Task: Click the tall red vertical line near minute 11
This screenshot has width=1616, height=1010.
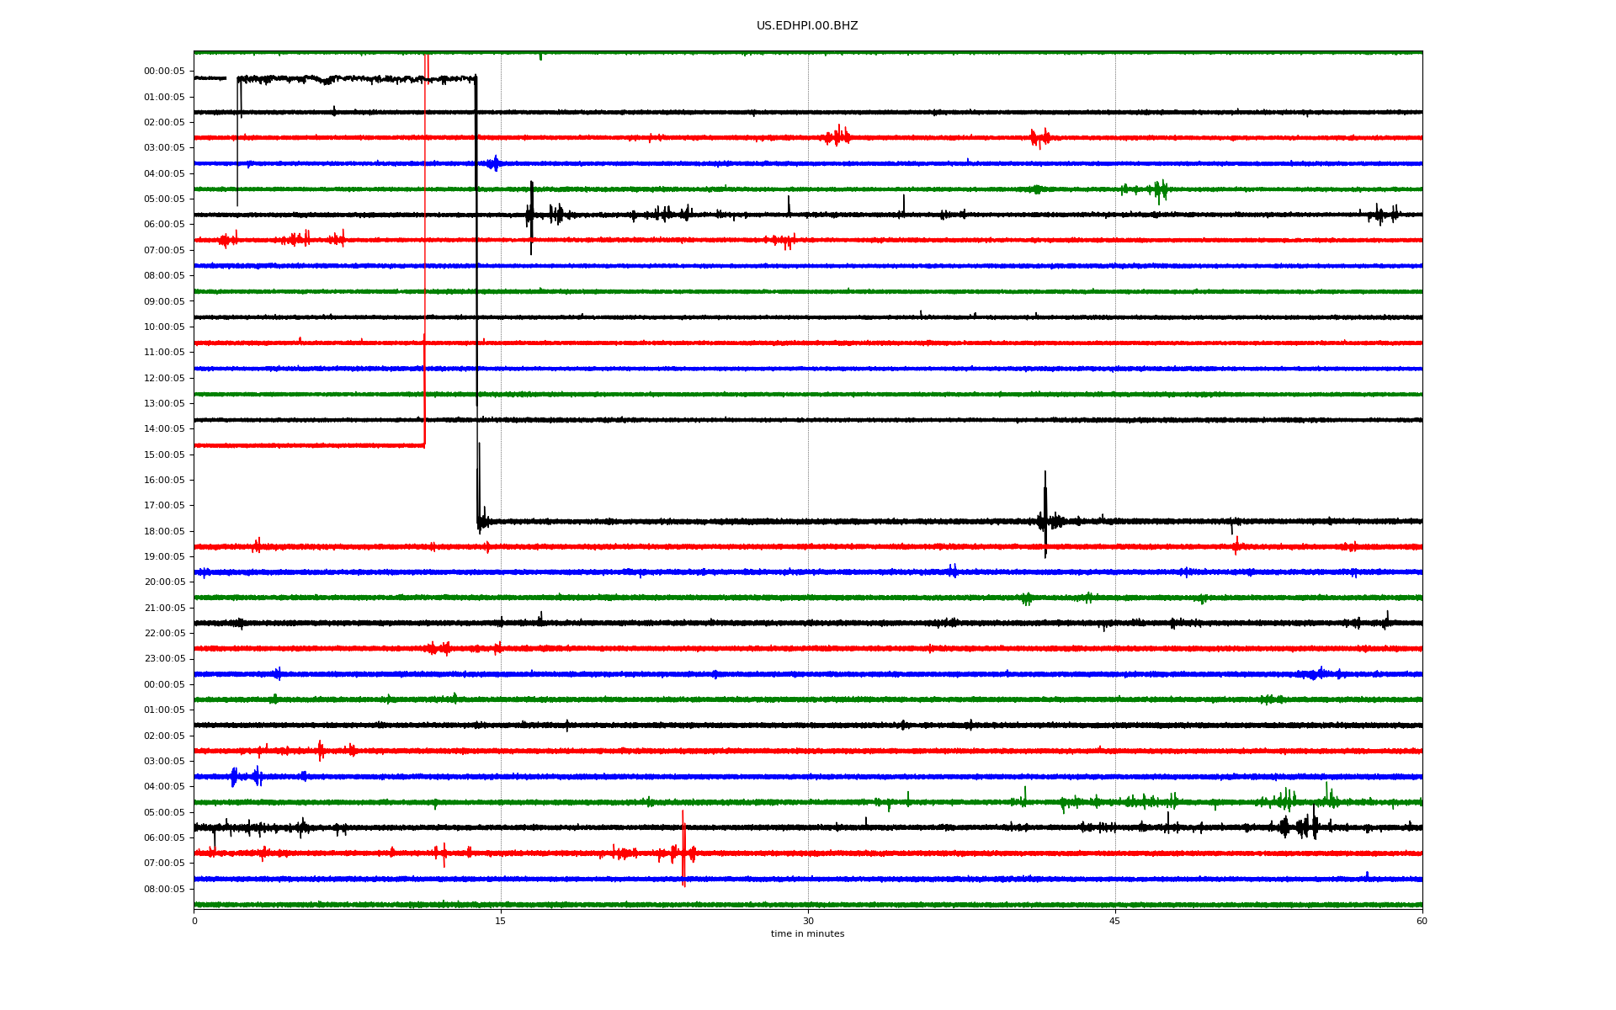Action: click(x=425, y=249)
